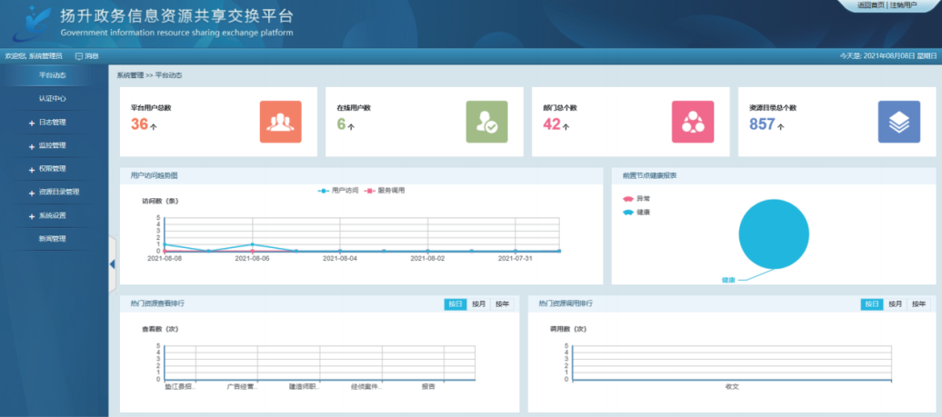Screen dimensions: 942x417
Task: Click the platform logo in the header
Action: (27, 23)
